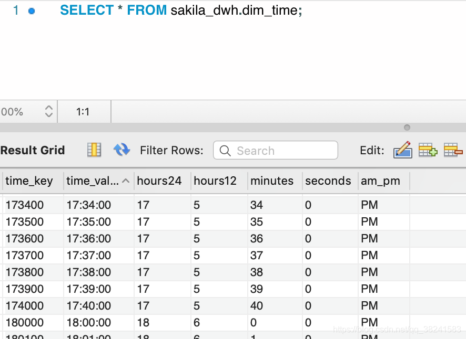Screen dimensions: 466x339
Task: Click the blue statement marker dot on line 1
Action: pyautogui.click(x=32, y=11)
